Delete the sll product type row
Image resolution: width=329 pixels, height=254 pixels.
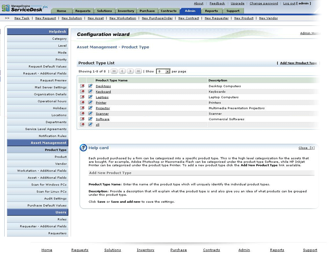click(82, 124)
